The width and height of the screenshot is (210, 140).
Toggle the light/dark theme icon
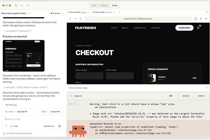pos(196,19)
